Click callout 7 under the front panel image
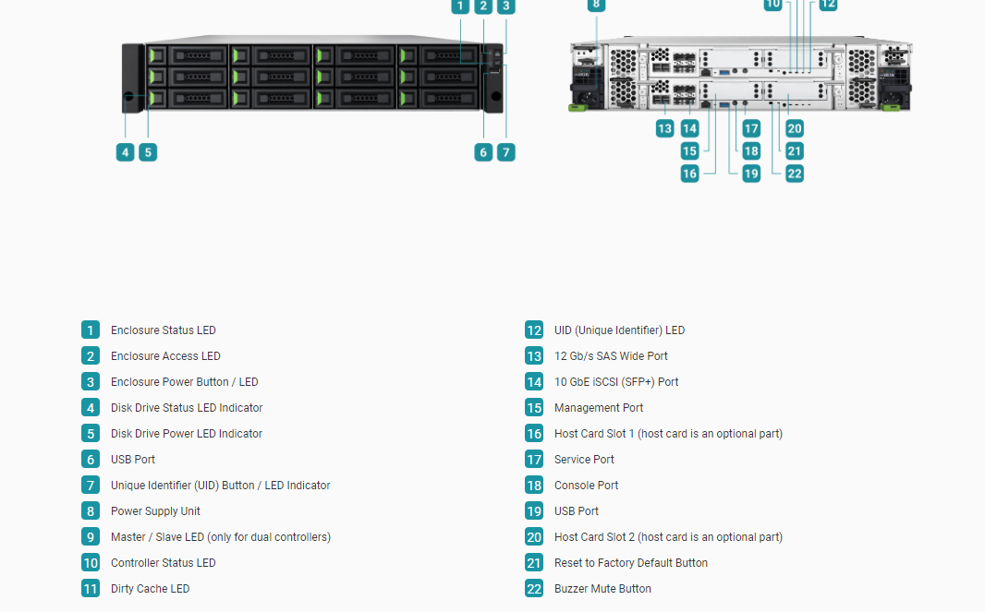The image size is (985, 612). tap(506, 152)
